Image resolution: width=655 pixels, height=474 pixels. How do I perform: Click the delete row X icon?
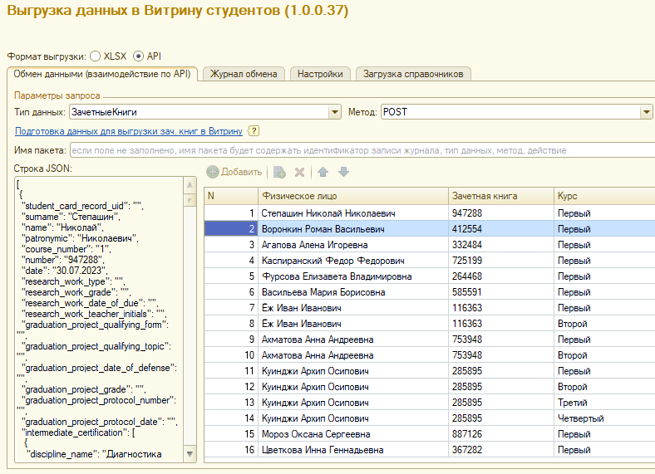coord(300,172)
